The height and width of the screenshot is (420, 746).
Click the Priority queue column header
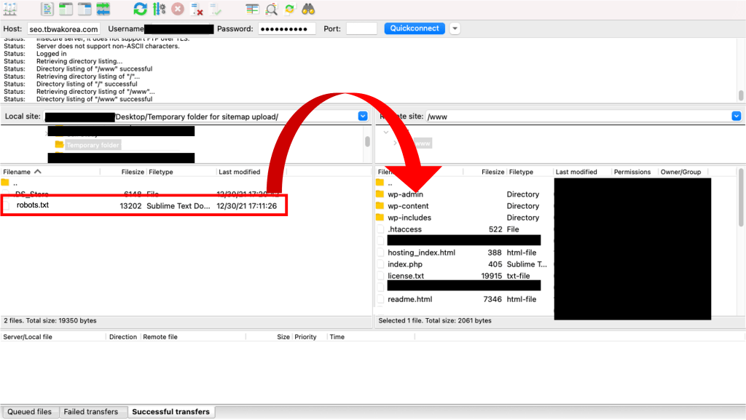point(309,337)
